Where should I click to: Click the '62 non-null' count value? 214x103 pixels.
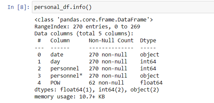[x=106, y=83]
